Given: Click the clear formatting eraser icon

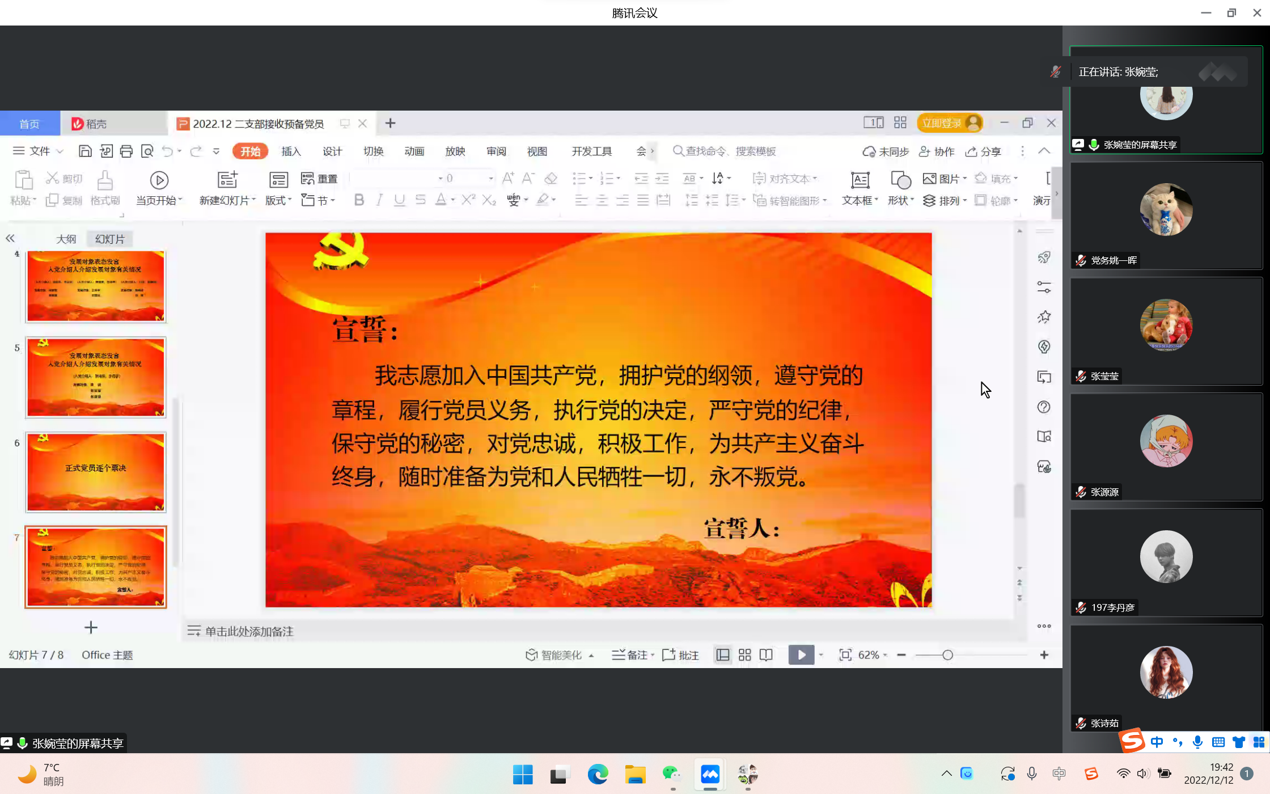Looking at the screenshot, I should point(551,179).
